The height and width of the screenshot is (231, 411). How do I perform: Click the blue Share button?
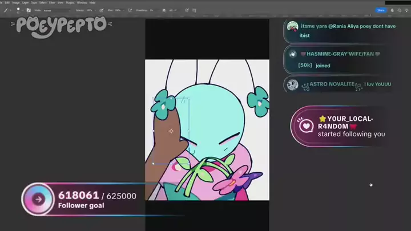coord(381,10)
